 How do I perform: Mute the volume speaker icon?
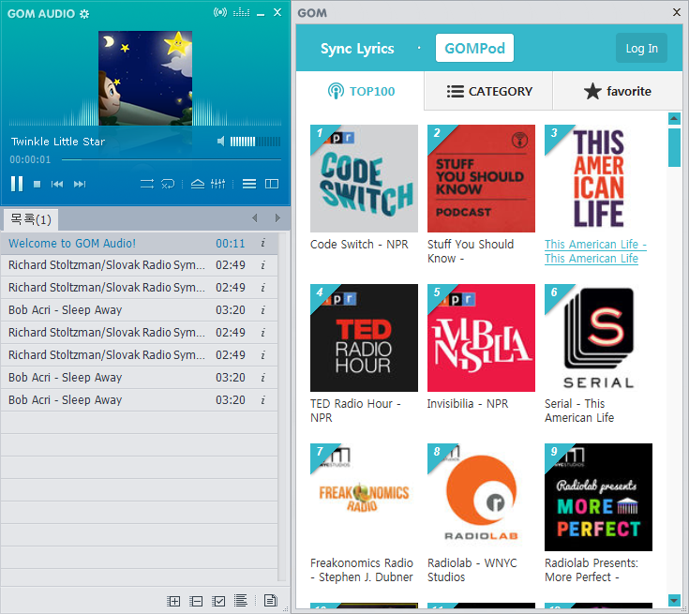click(221, 142)
